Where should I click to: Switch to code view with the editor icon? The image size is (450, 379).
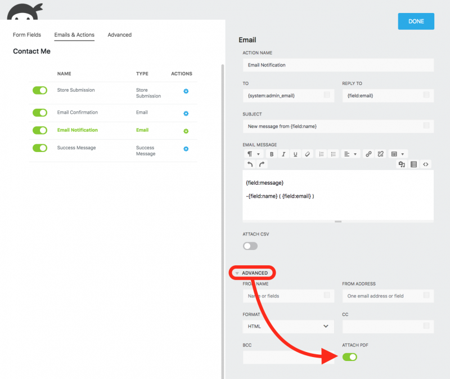coord(426,164)
